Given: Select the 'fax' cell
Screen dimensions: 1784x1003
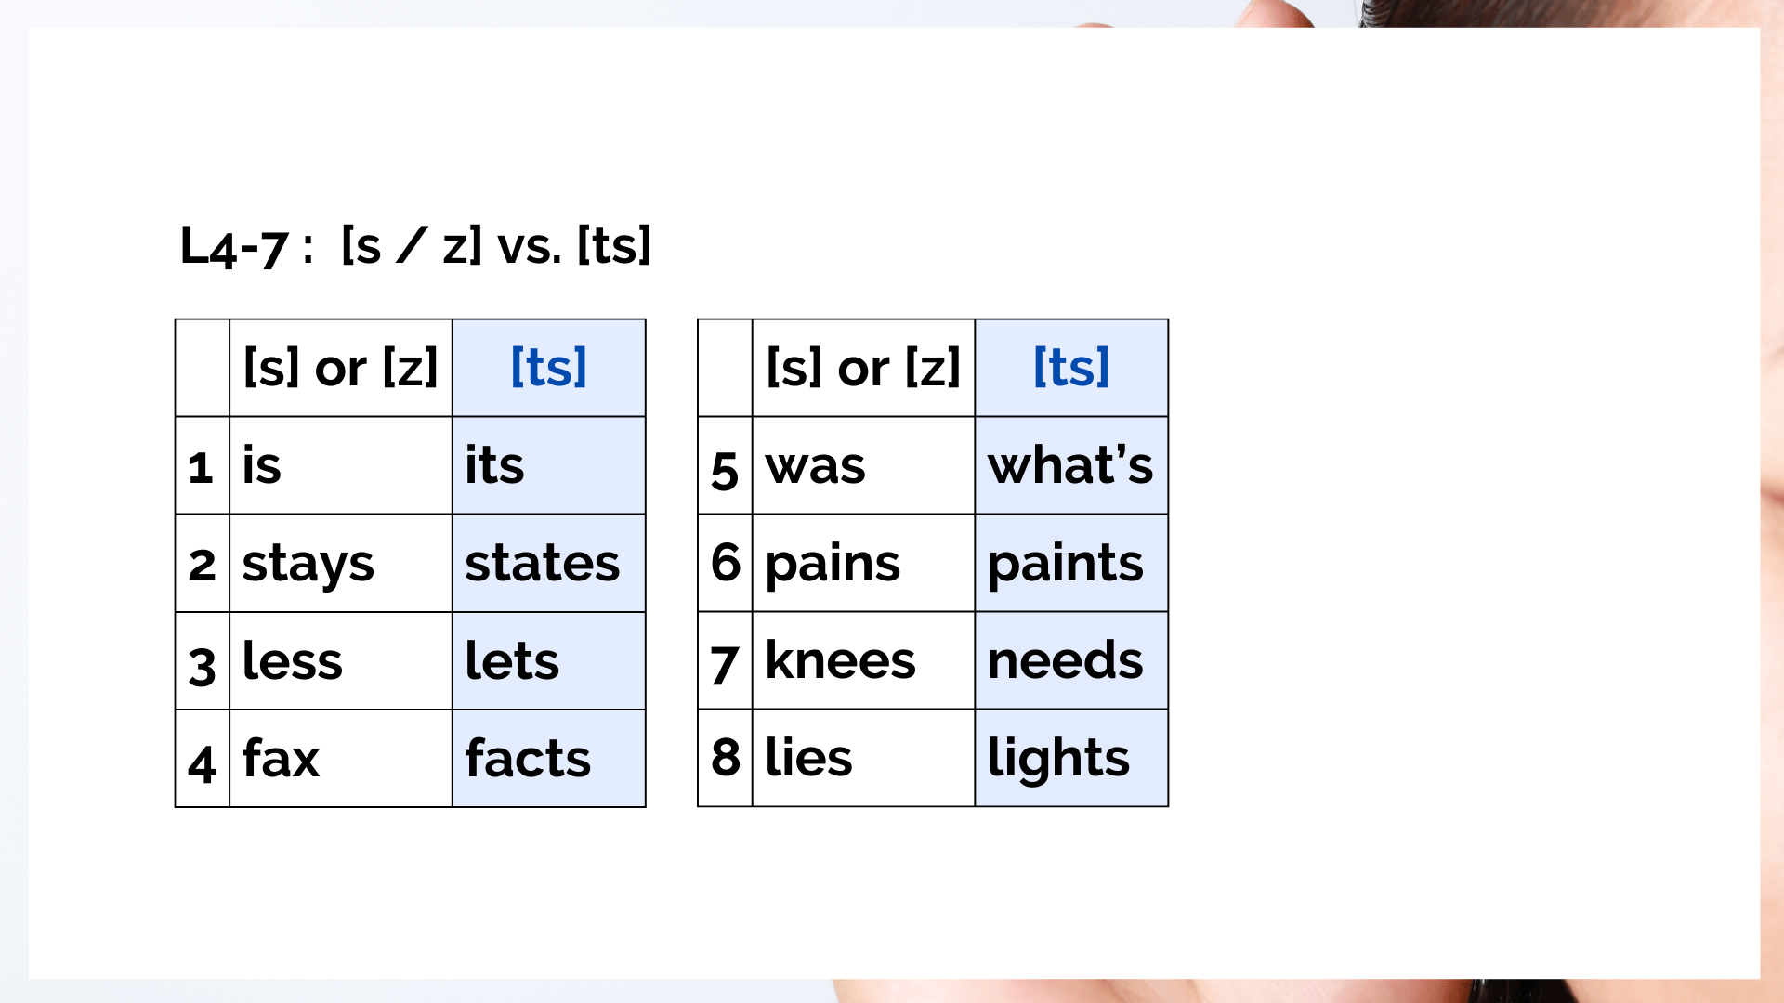Looking at the screenshot, I should tap(341, 758).
